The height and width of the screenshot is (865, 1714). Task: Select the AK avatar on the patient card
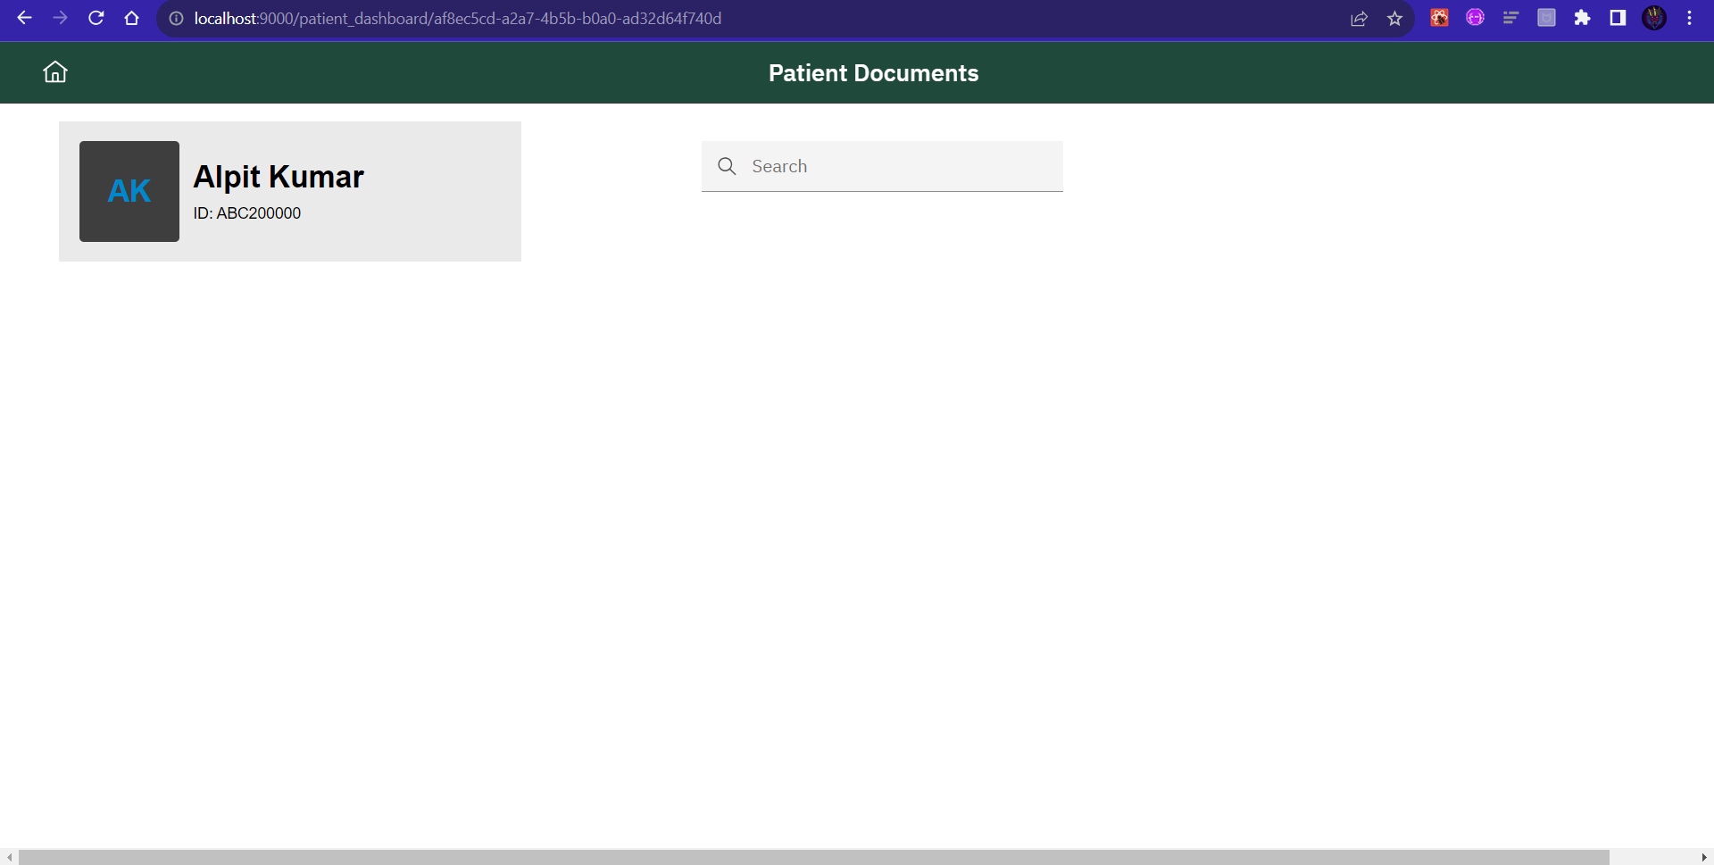click(129, 190)
